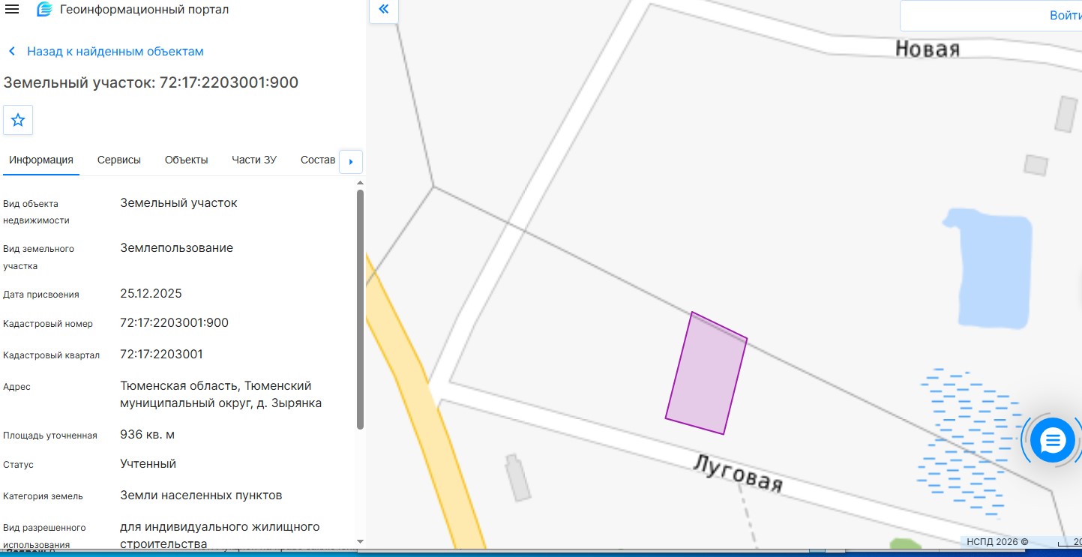Click the Луговая street label on the map
1082x557 pixels.
click(737, 473)
